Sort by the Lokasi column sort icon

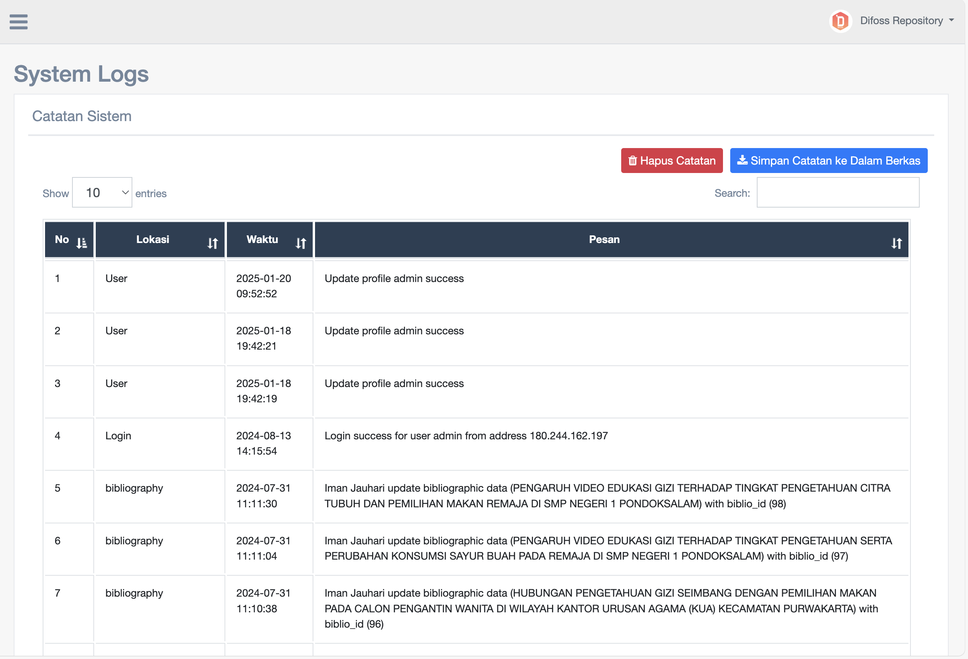[x=212, y=243]
